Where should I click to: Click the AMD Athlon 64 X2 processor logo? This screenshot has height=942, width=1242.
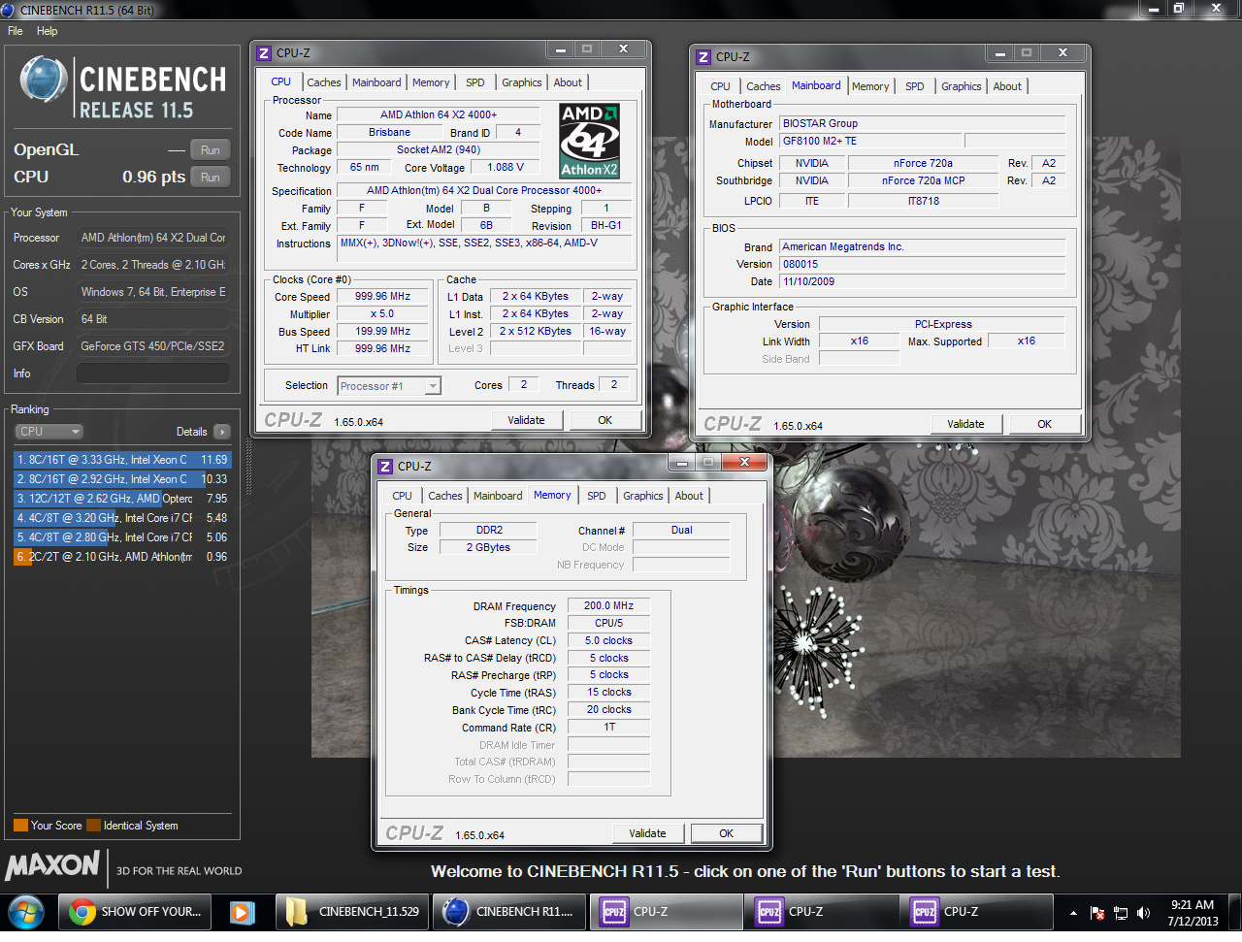590,142
